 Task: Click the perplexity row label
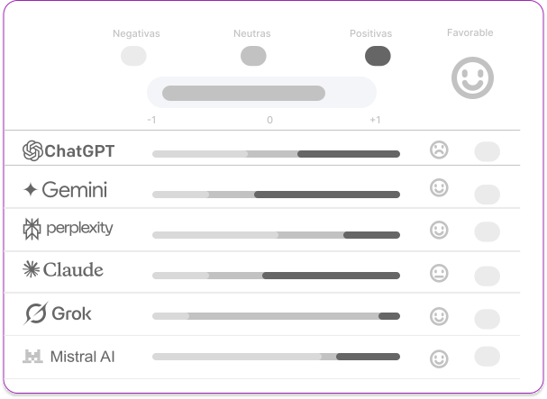click(79, 229)
